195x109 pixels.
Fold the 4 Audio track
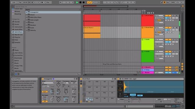pos(143,52)
